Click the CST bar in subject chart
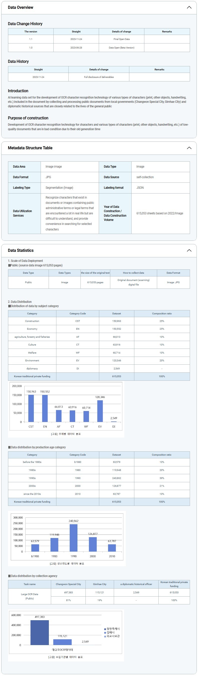198x676 pixels. click(31, 408)
